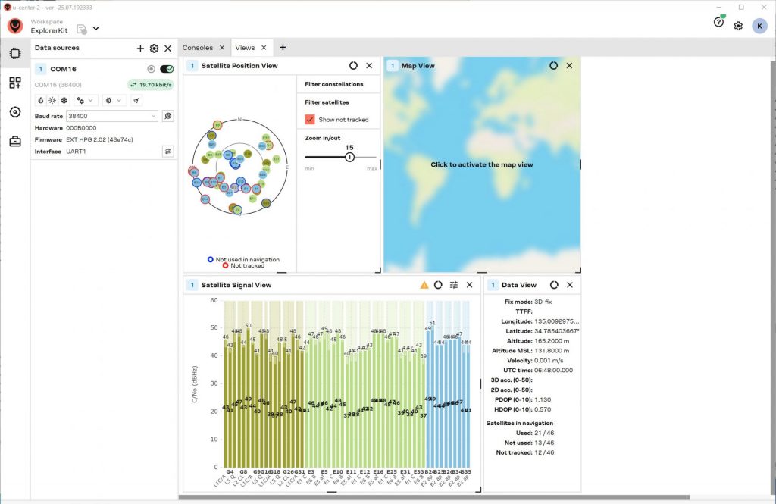Click the COM16 record radio button

(x=152, y=69)
